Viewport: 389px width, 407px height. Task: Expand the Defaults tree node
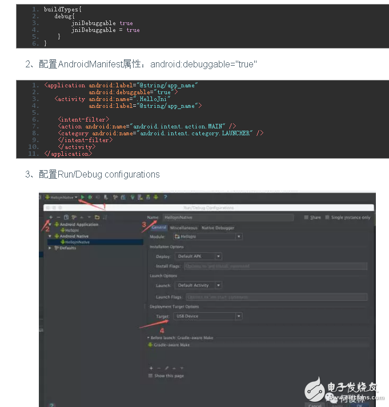tap(50, 248)
